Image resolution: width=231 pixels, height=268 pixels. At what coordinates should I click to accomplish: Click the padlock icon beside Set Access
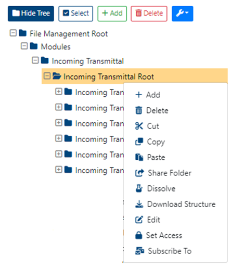pos(139,235)
